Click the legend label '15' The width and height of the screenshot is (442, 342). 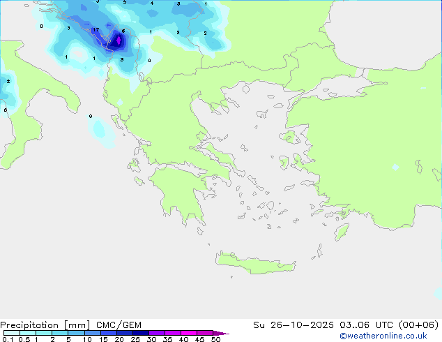pyautogui.click(x=103, y=339)
